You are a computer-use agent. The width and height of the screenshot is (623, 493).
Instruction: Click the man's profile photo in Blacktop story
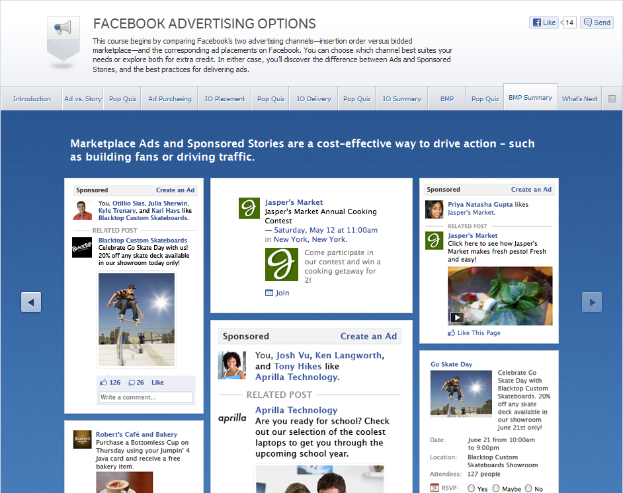(x=82, y=210)
